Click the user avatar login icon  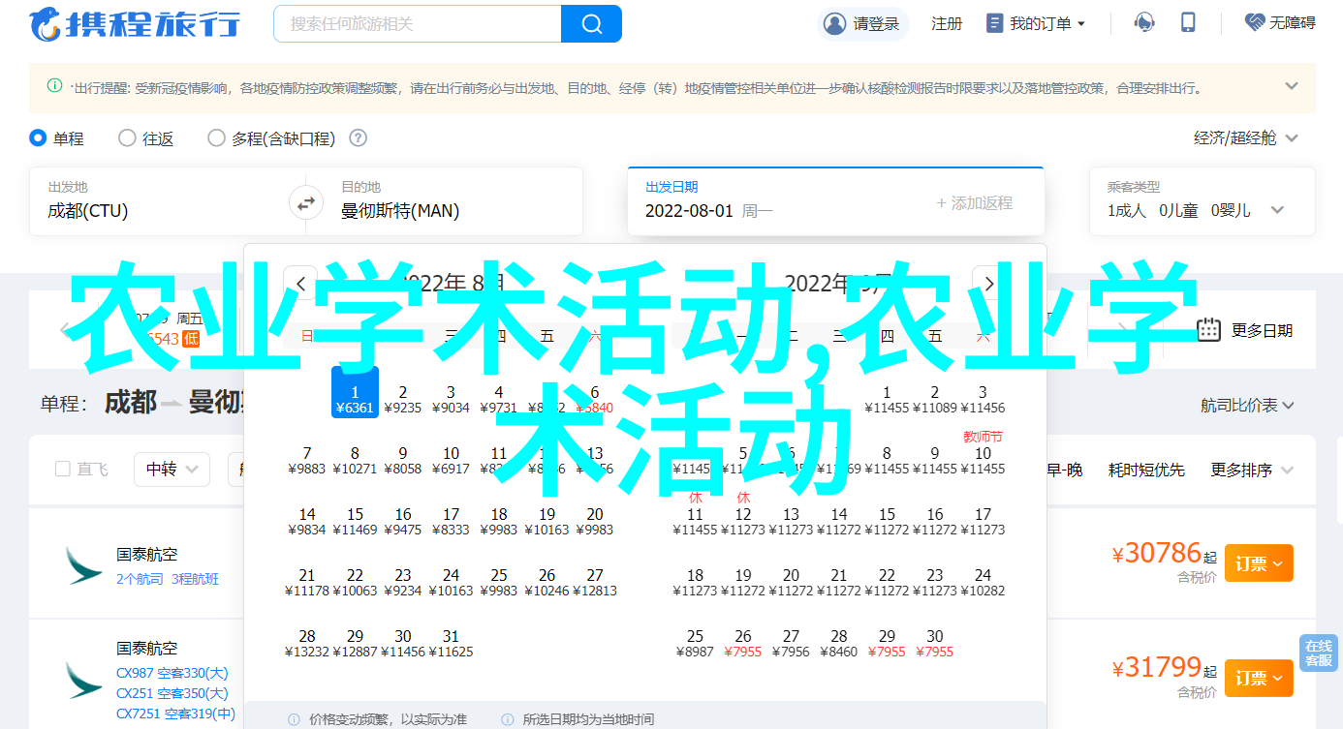833,23
